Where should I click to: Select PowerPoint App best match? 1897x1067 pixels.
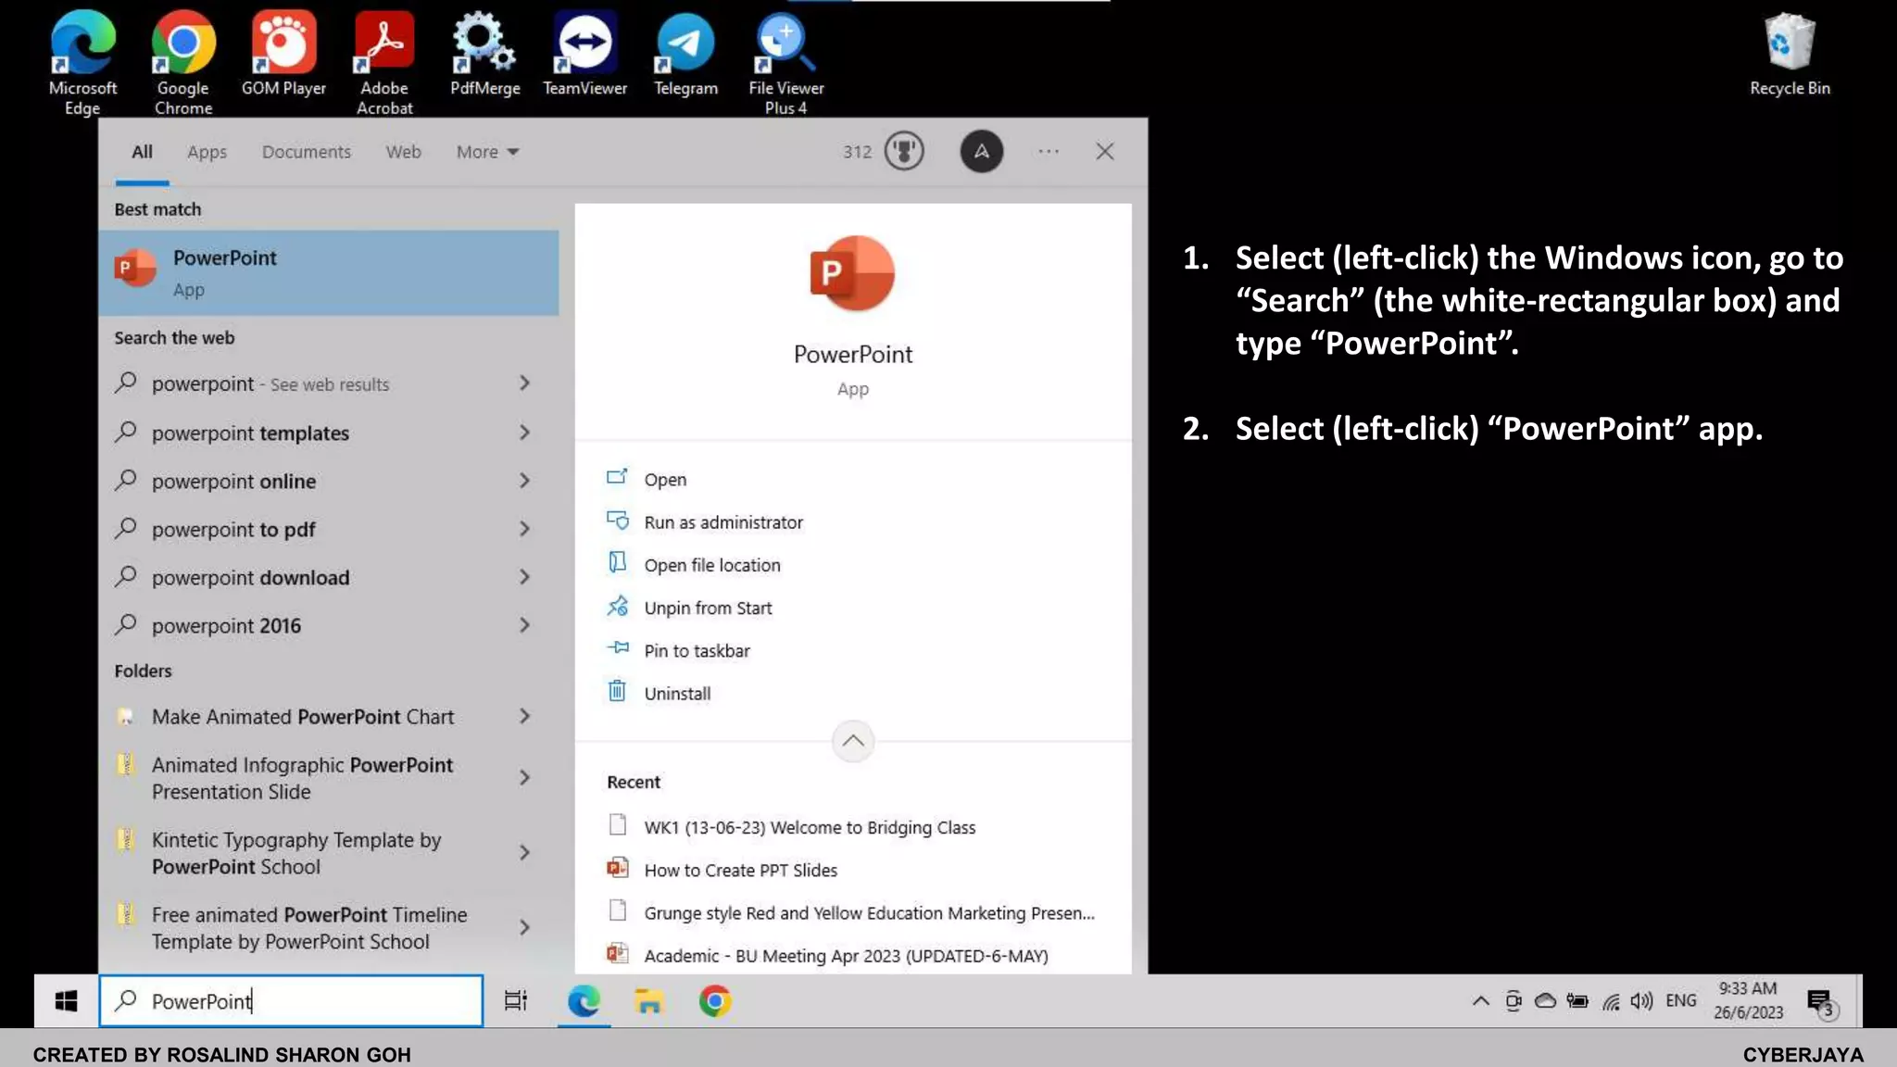[x=329, y=273]
